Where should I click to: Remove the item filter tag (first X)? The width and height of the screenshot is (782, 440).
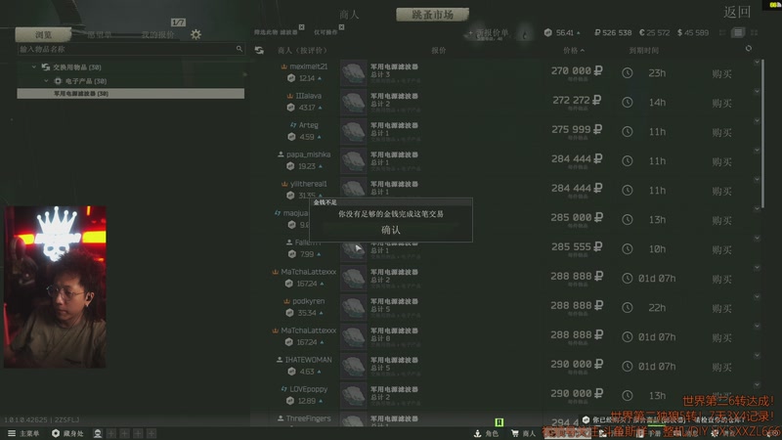point(301,27)
